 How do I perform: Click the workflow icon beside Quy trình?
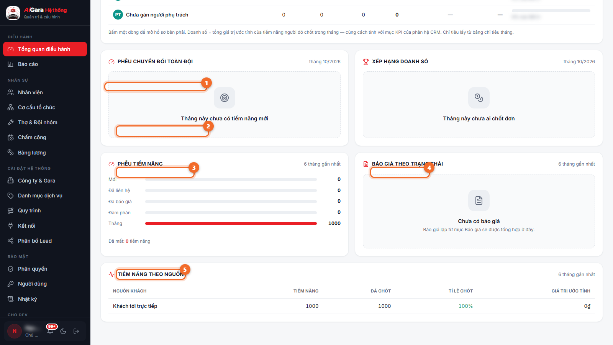pos(11,210)
